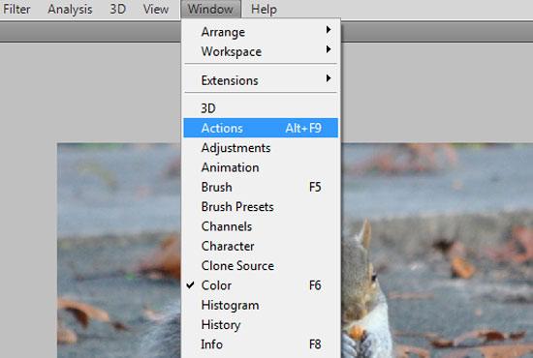This screenshot has height=358, width=533.
Task: Open the Filter menu
Action: pyautogui.click(x=16, y=9)
